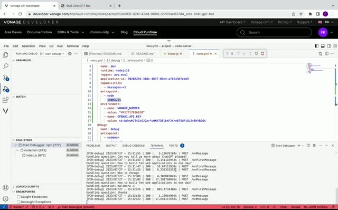Image resolution: width=338 pixels, height=210 pixels.
Task: Kill terminal with trash icon
Action: [x=314, y=146]
